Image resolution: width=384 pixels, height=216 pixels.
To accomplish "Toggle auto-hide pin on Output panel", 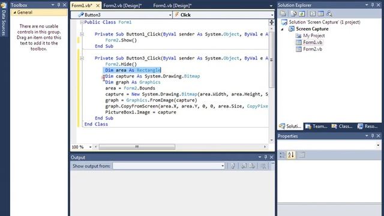I will (265, 157).
